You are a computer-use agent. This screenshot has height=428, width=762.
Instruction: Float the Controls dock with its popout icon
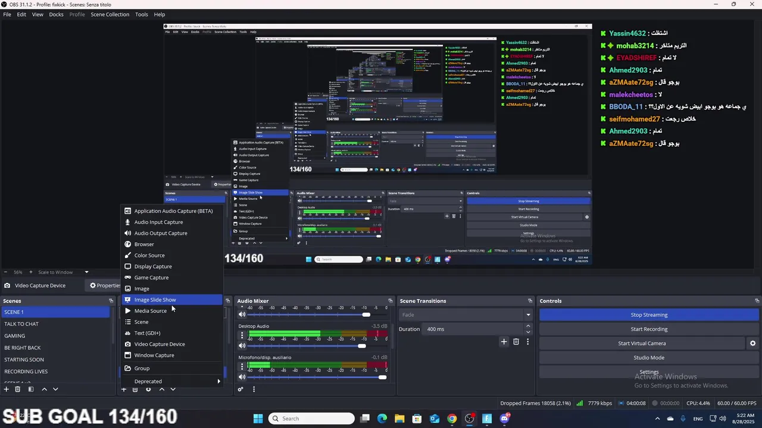[757, 301]
